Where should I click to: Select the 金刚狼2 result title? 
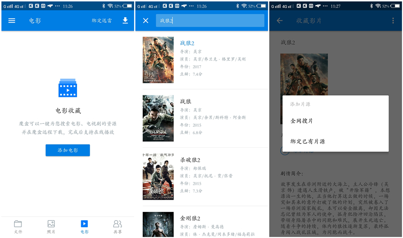tap(190, 218)
